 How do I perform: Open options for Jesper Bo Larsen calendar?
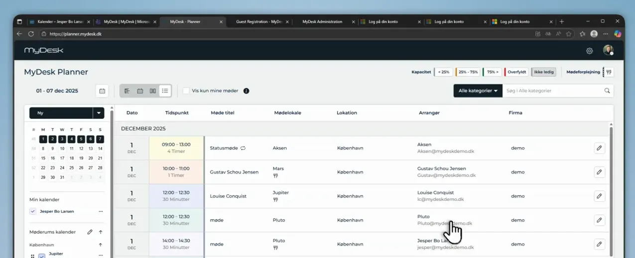coord(101,211)
